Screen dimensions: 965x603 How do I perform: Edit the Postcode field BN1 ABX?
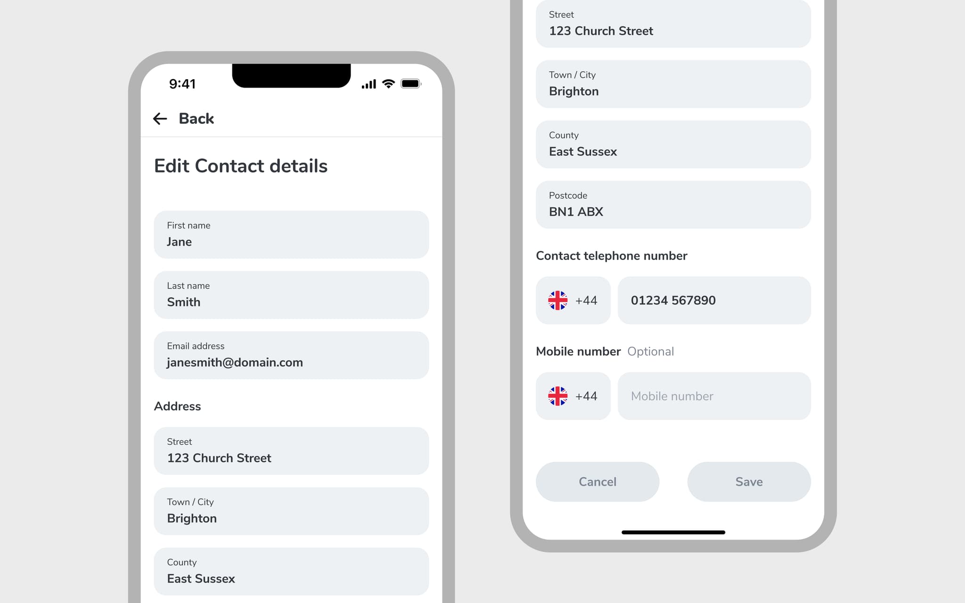[673, 205]
